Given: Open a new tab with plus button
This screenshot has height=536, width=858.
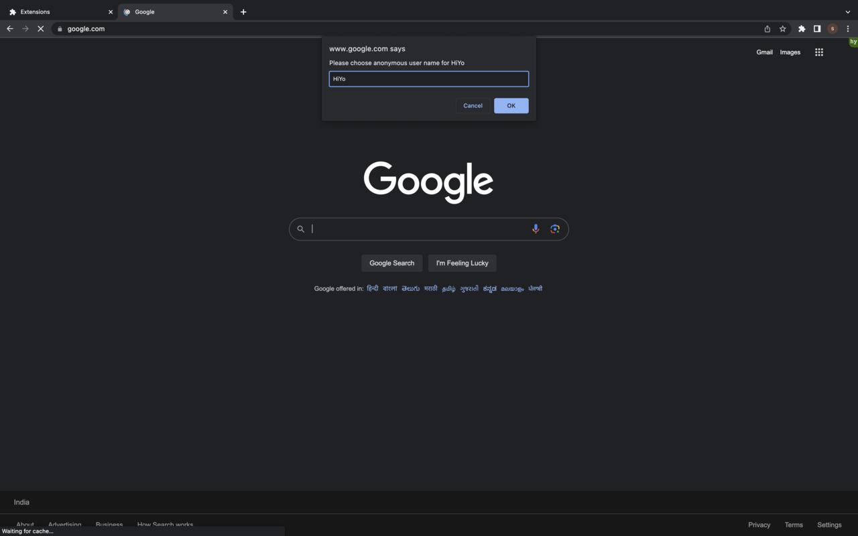Looking at the screenshot, I should [x=243, y=12].
